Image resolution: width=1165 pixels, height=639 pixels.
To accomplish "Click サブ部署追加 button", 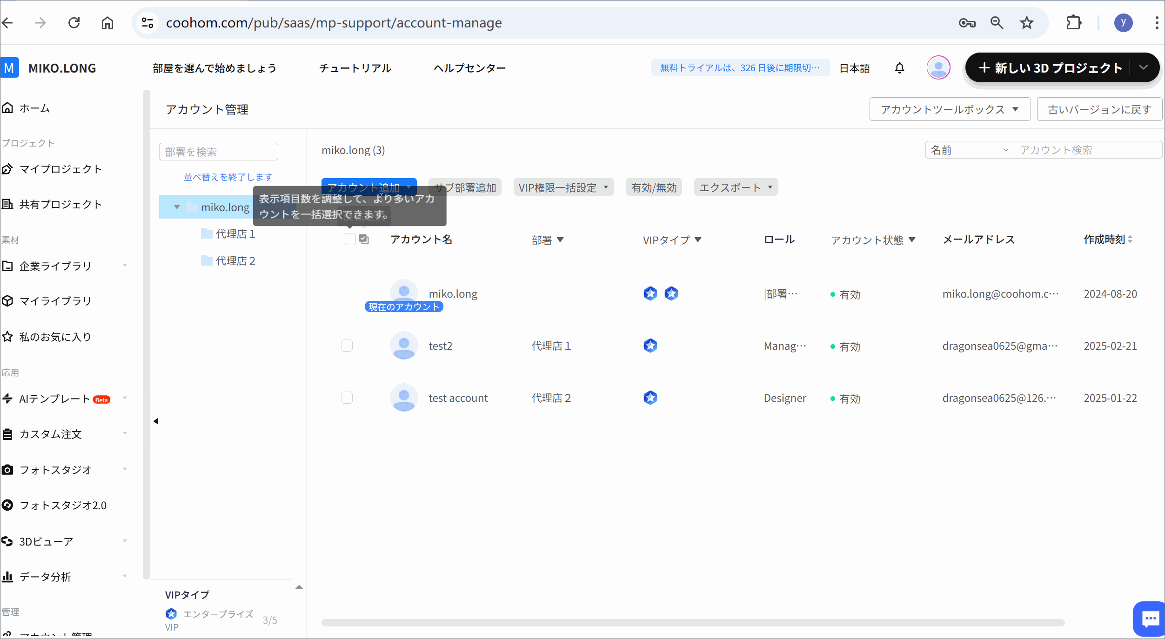I will click(x=465, y=187).
